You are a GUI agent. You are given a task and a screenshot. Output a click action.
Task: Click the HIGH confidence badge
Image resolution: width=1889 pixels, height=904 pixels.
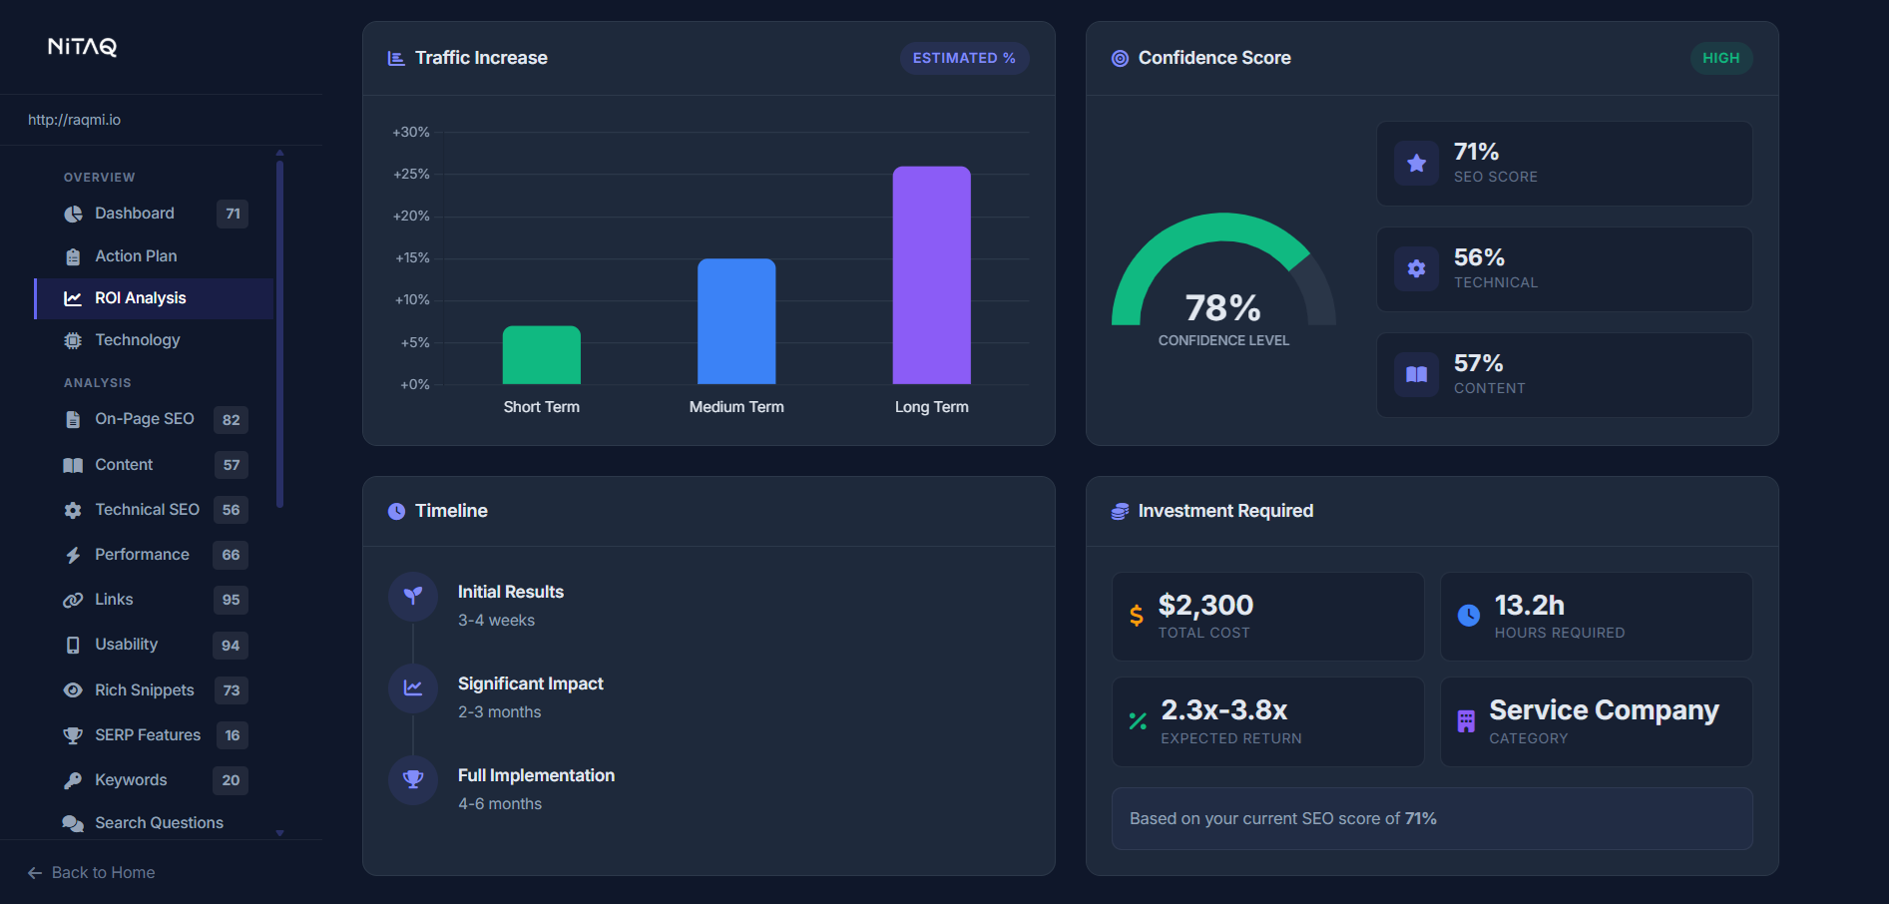pyautogui.click(x=1720, y=58)
